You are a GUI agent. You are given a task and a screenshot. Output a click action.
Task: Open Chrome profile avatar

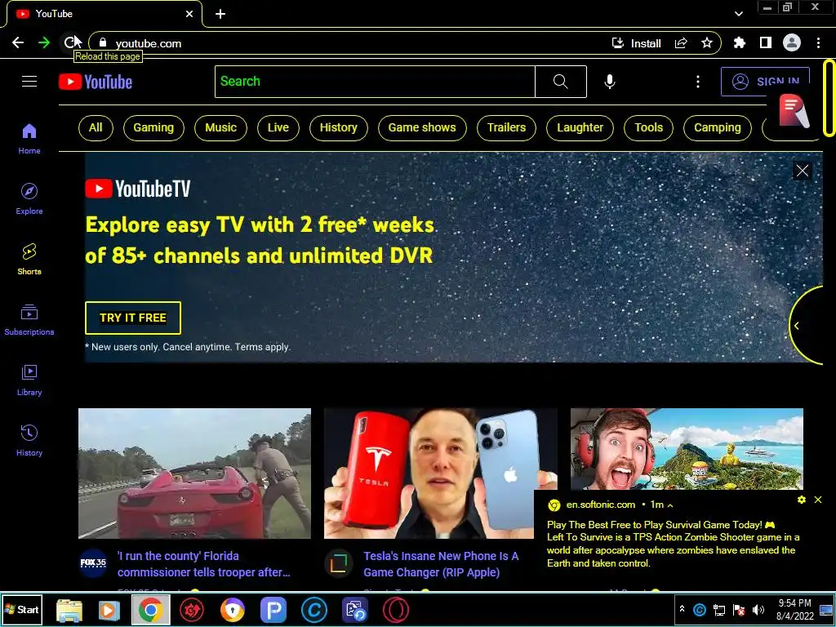(x=792, y=42)
